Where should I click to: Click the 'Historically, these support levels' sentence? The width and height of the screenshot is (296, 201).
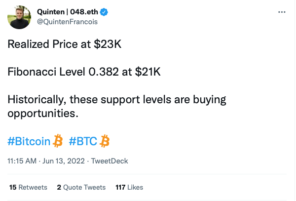pyautogui.click(x=116, y=99)
